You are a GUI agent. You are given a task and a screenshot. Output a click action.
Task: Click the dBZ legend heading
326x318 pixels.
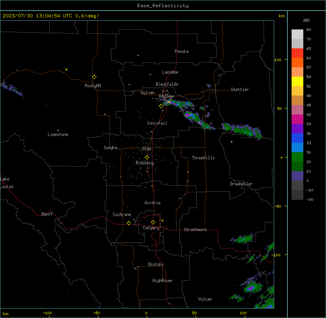[x=306, y=20]
